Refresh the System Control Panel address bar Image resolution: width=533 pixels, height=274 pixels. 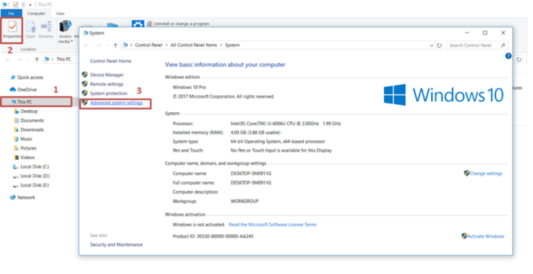[439, 46]
